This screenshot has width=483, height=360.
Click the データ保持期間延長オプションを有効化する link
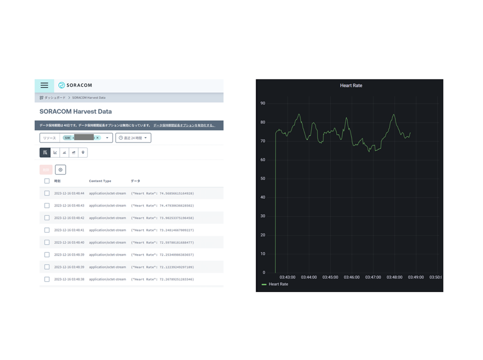coord(184,126)
